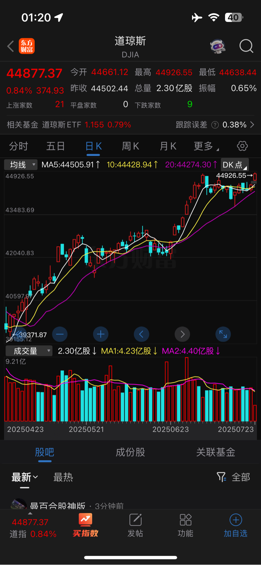Tap the MA1:4.23亿股 volume label
The width and height of the screenshot is (261, 565).
click(129, 351)
